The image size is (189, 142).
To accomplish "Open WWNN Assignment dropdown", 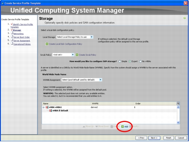I will [100, 80].
